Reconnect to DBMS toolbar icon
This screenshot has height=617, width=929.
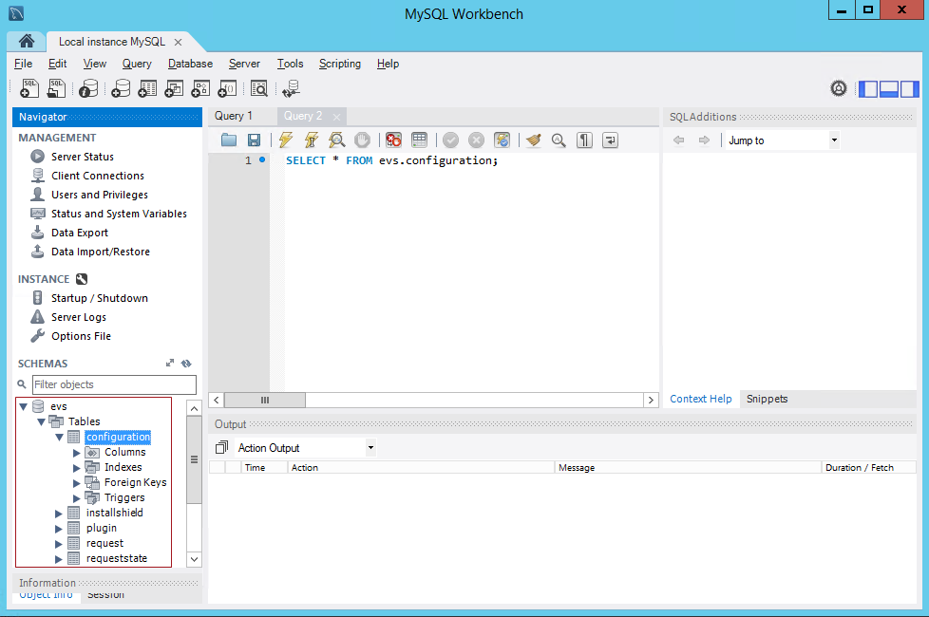291,88
